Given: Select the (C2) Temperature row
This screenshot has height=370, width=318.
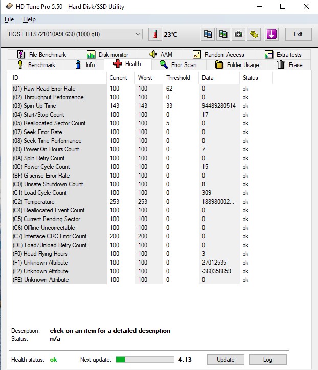Looking at the screenshot, I should click(x=142, y=202).
